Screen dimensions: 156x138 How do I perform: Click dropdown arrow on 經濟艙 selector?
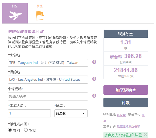(x=83, y=113)
